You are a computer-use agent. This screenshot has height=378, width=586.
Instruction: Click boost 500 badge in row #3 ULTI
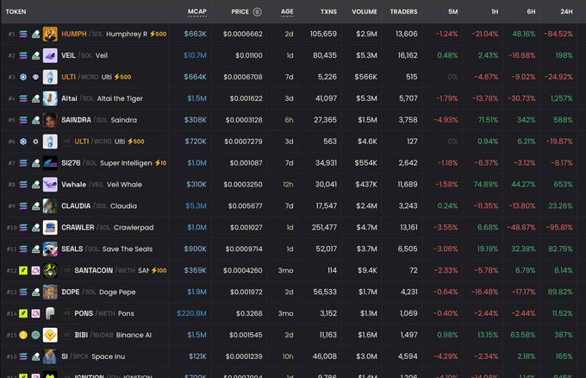click(x=122, y=77)
